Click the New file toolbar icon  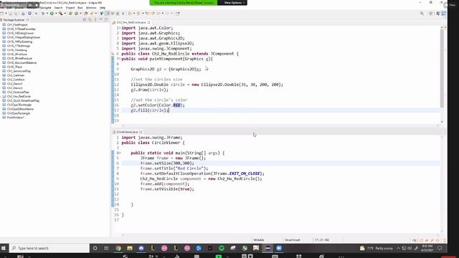1,14
